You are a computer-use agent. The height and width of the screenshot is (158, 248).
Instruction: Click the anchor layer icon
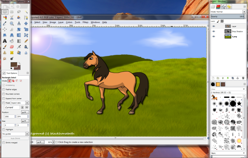tap(237, 78)
